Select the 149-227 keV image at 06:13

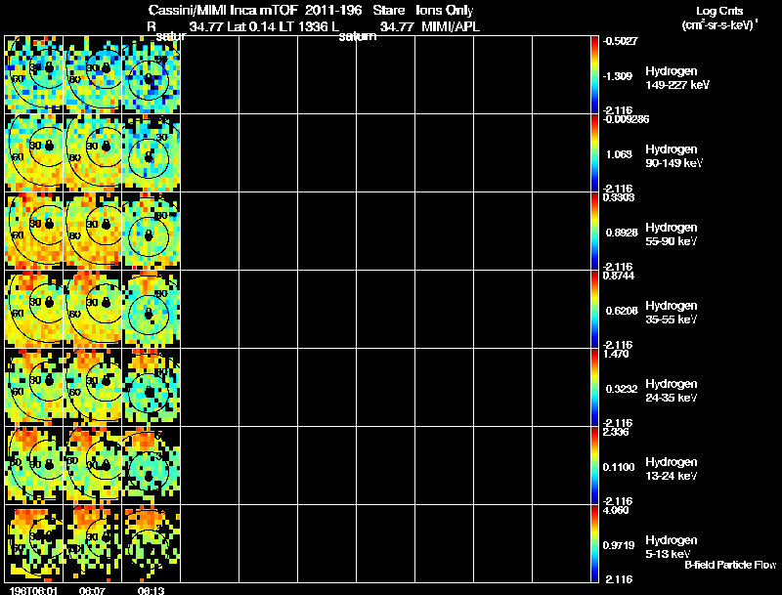point(152,75)
